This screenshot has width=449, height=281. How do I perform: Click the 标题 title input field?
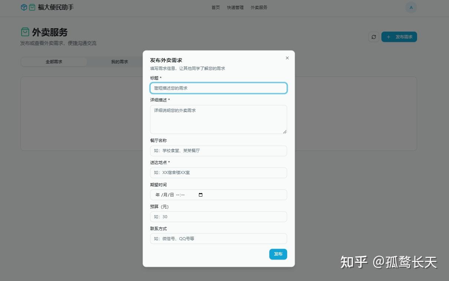click(218, 88)
